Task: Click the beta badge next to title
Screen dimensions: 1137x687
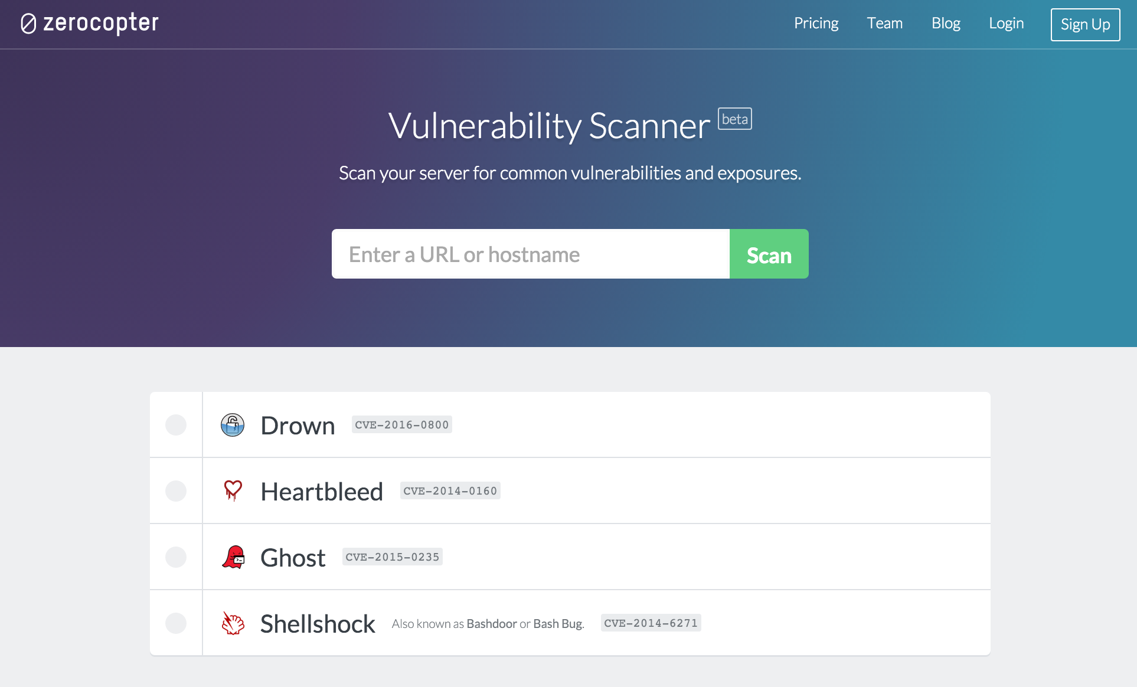Action: [734, 119]
